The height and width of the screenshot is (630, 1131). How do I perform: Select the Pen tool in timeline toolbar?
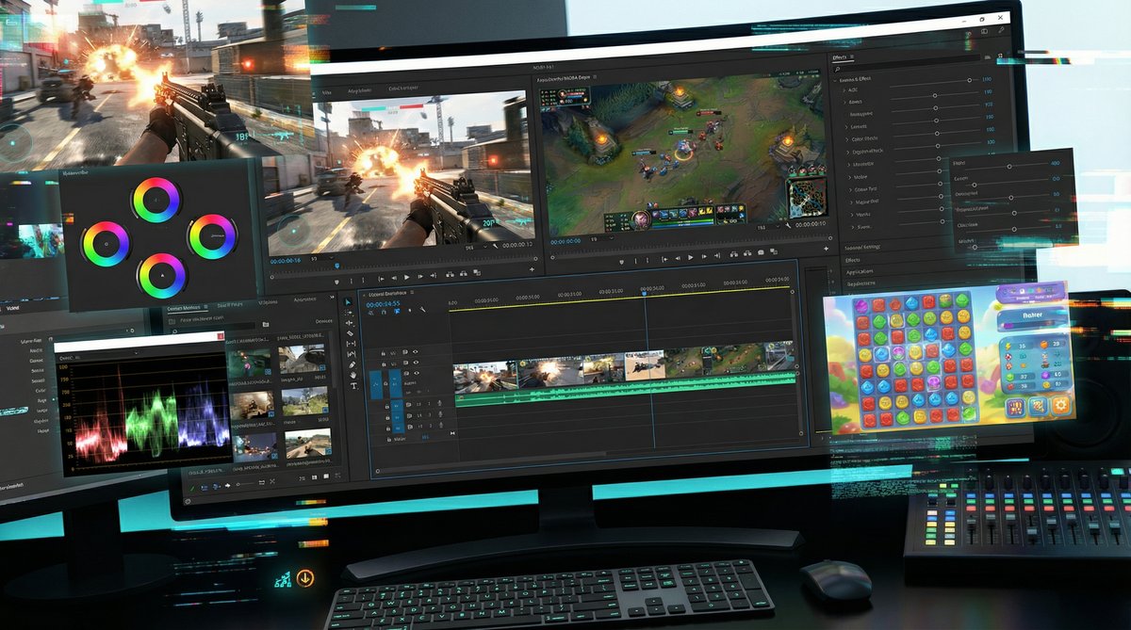tap(352, 364)
